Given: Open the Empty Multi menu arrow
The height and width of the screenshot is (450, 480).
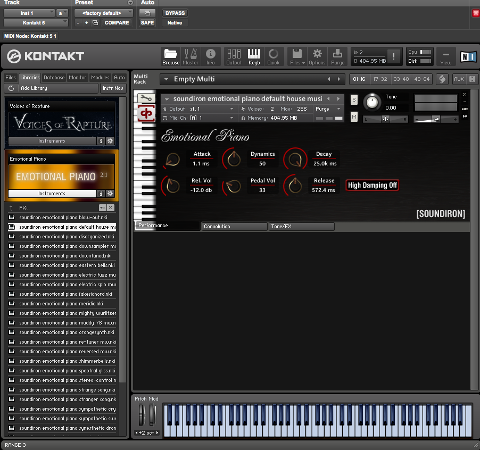Looking at the screenshot, I should (x=166, y=79).
